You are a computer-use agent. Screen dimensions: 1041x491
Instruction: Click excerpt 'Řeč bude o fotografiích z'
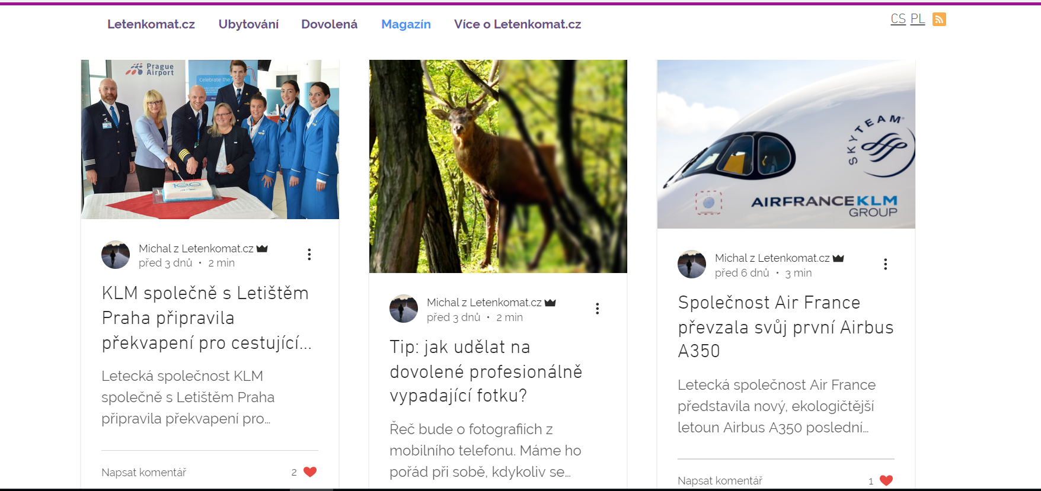[x=486, y=451]
